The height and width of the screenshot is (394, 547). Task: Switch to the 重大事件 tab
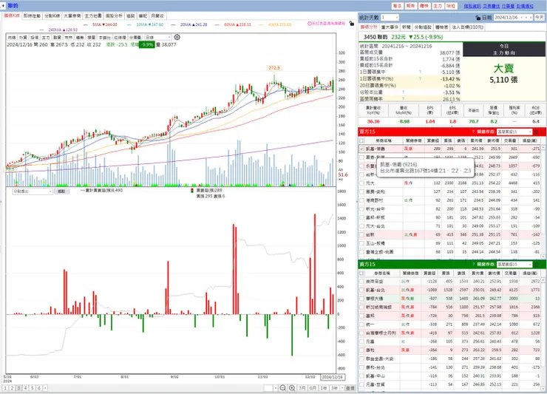[390, 27]
